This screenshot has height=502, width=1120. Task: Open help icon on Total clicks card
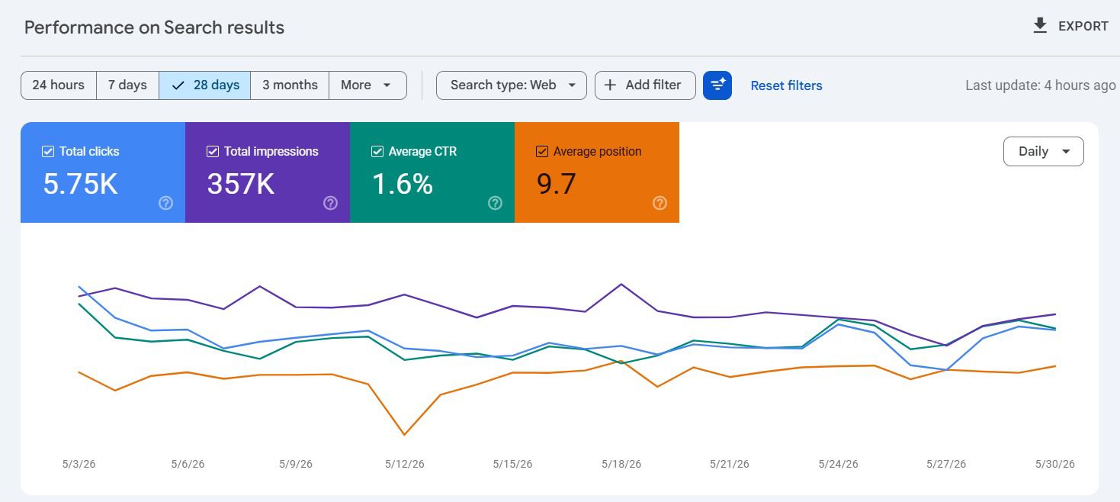point(165,203)
